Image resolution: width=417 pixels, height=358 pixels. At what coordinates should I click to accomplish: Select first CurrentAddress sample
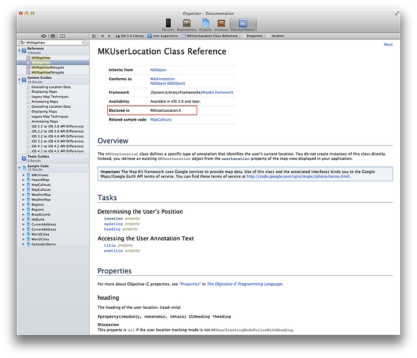point(43,225)
